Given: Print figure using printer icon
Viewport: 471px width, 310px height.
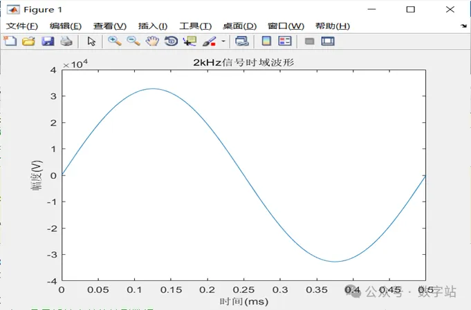Looking at the screenshot, I should pyautogui.click(x=66, y=41).
